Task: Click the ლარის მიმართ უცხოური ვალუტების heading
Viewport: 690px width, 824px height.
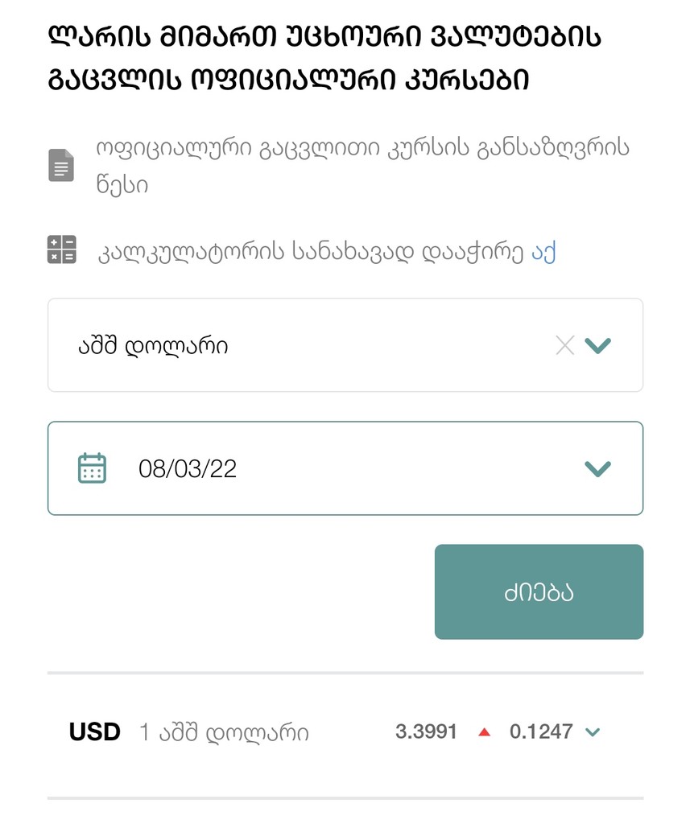Action: tap(324, 37)
